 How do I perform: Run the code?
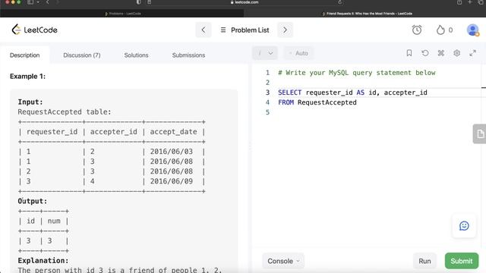(x=424, y=261)
